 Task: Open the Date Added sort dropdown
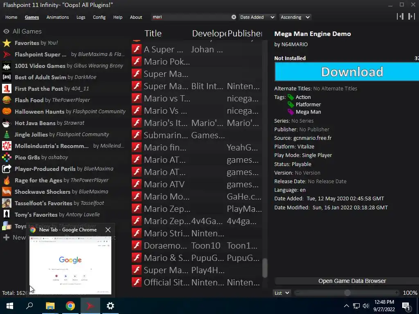click(257, 17)
